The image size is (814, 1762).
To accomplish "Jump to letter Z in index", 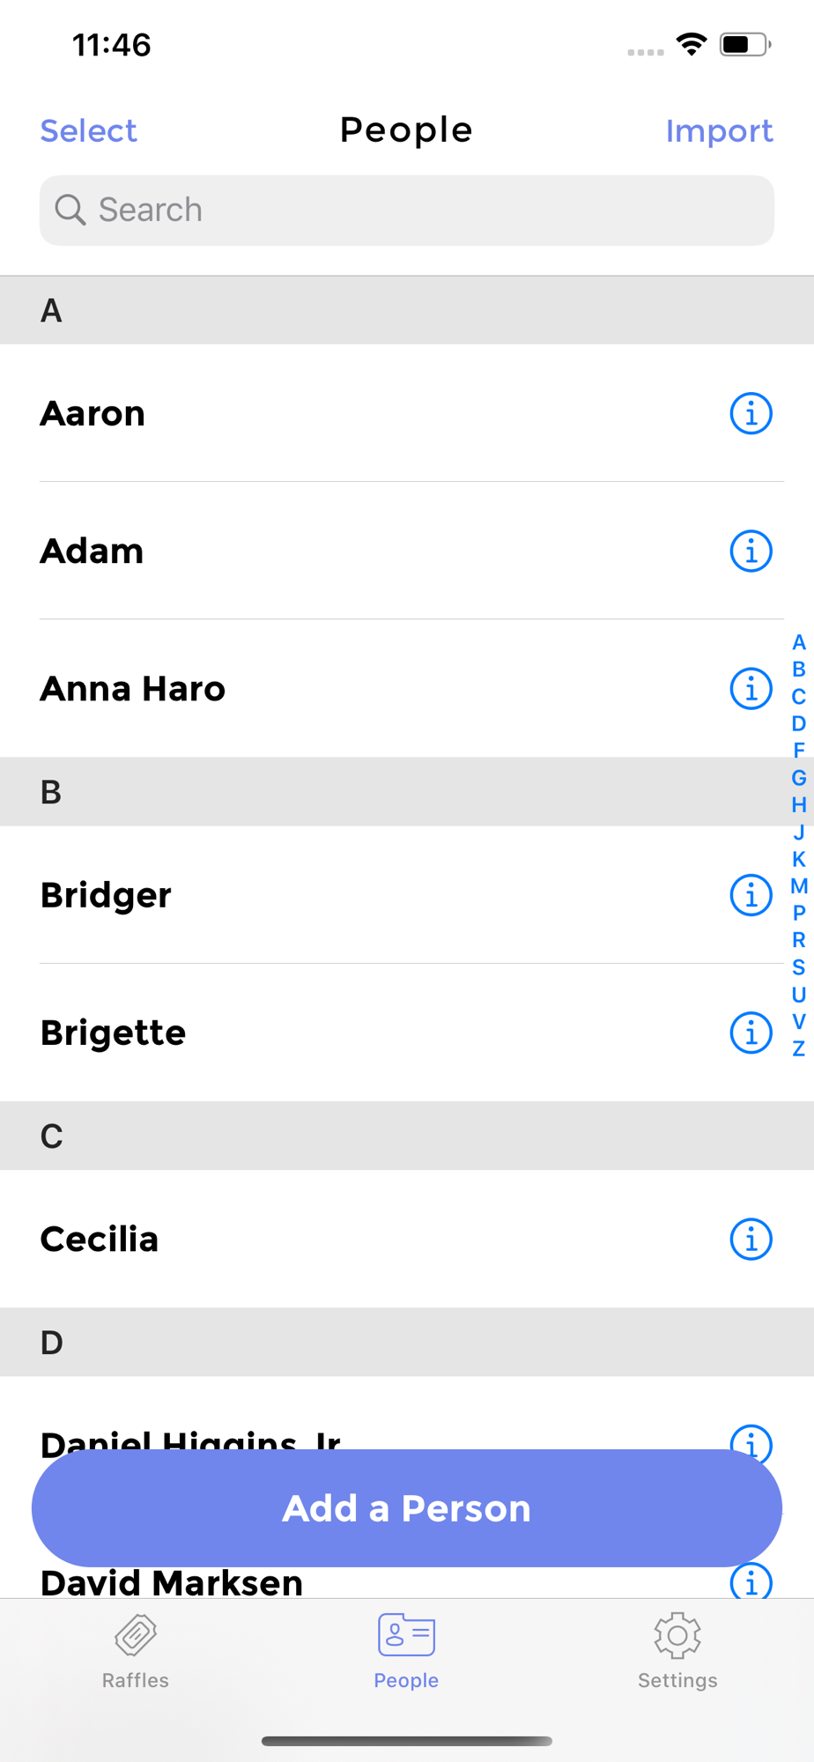I will click(x=799, y=1048).
